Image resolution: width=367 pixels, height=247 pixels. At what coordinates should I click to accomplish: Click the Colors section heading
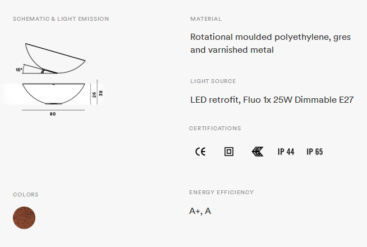tap(25, 195)
